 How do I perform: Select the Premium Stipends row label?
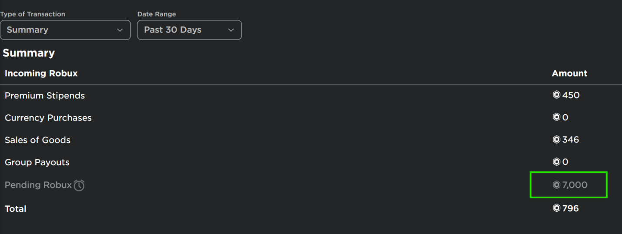coord(45,96)
